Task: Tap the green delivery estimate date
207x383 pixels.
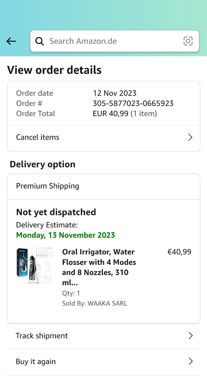Action: [x=65, y=235]
